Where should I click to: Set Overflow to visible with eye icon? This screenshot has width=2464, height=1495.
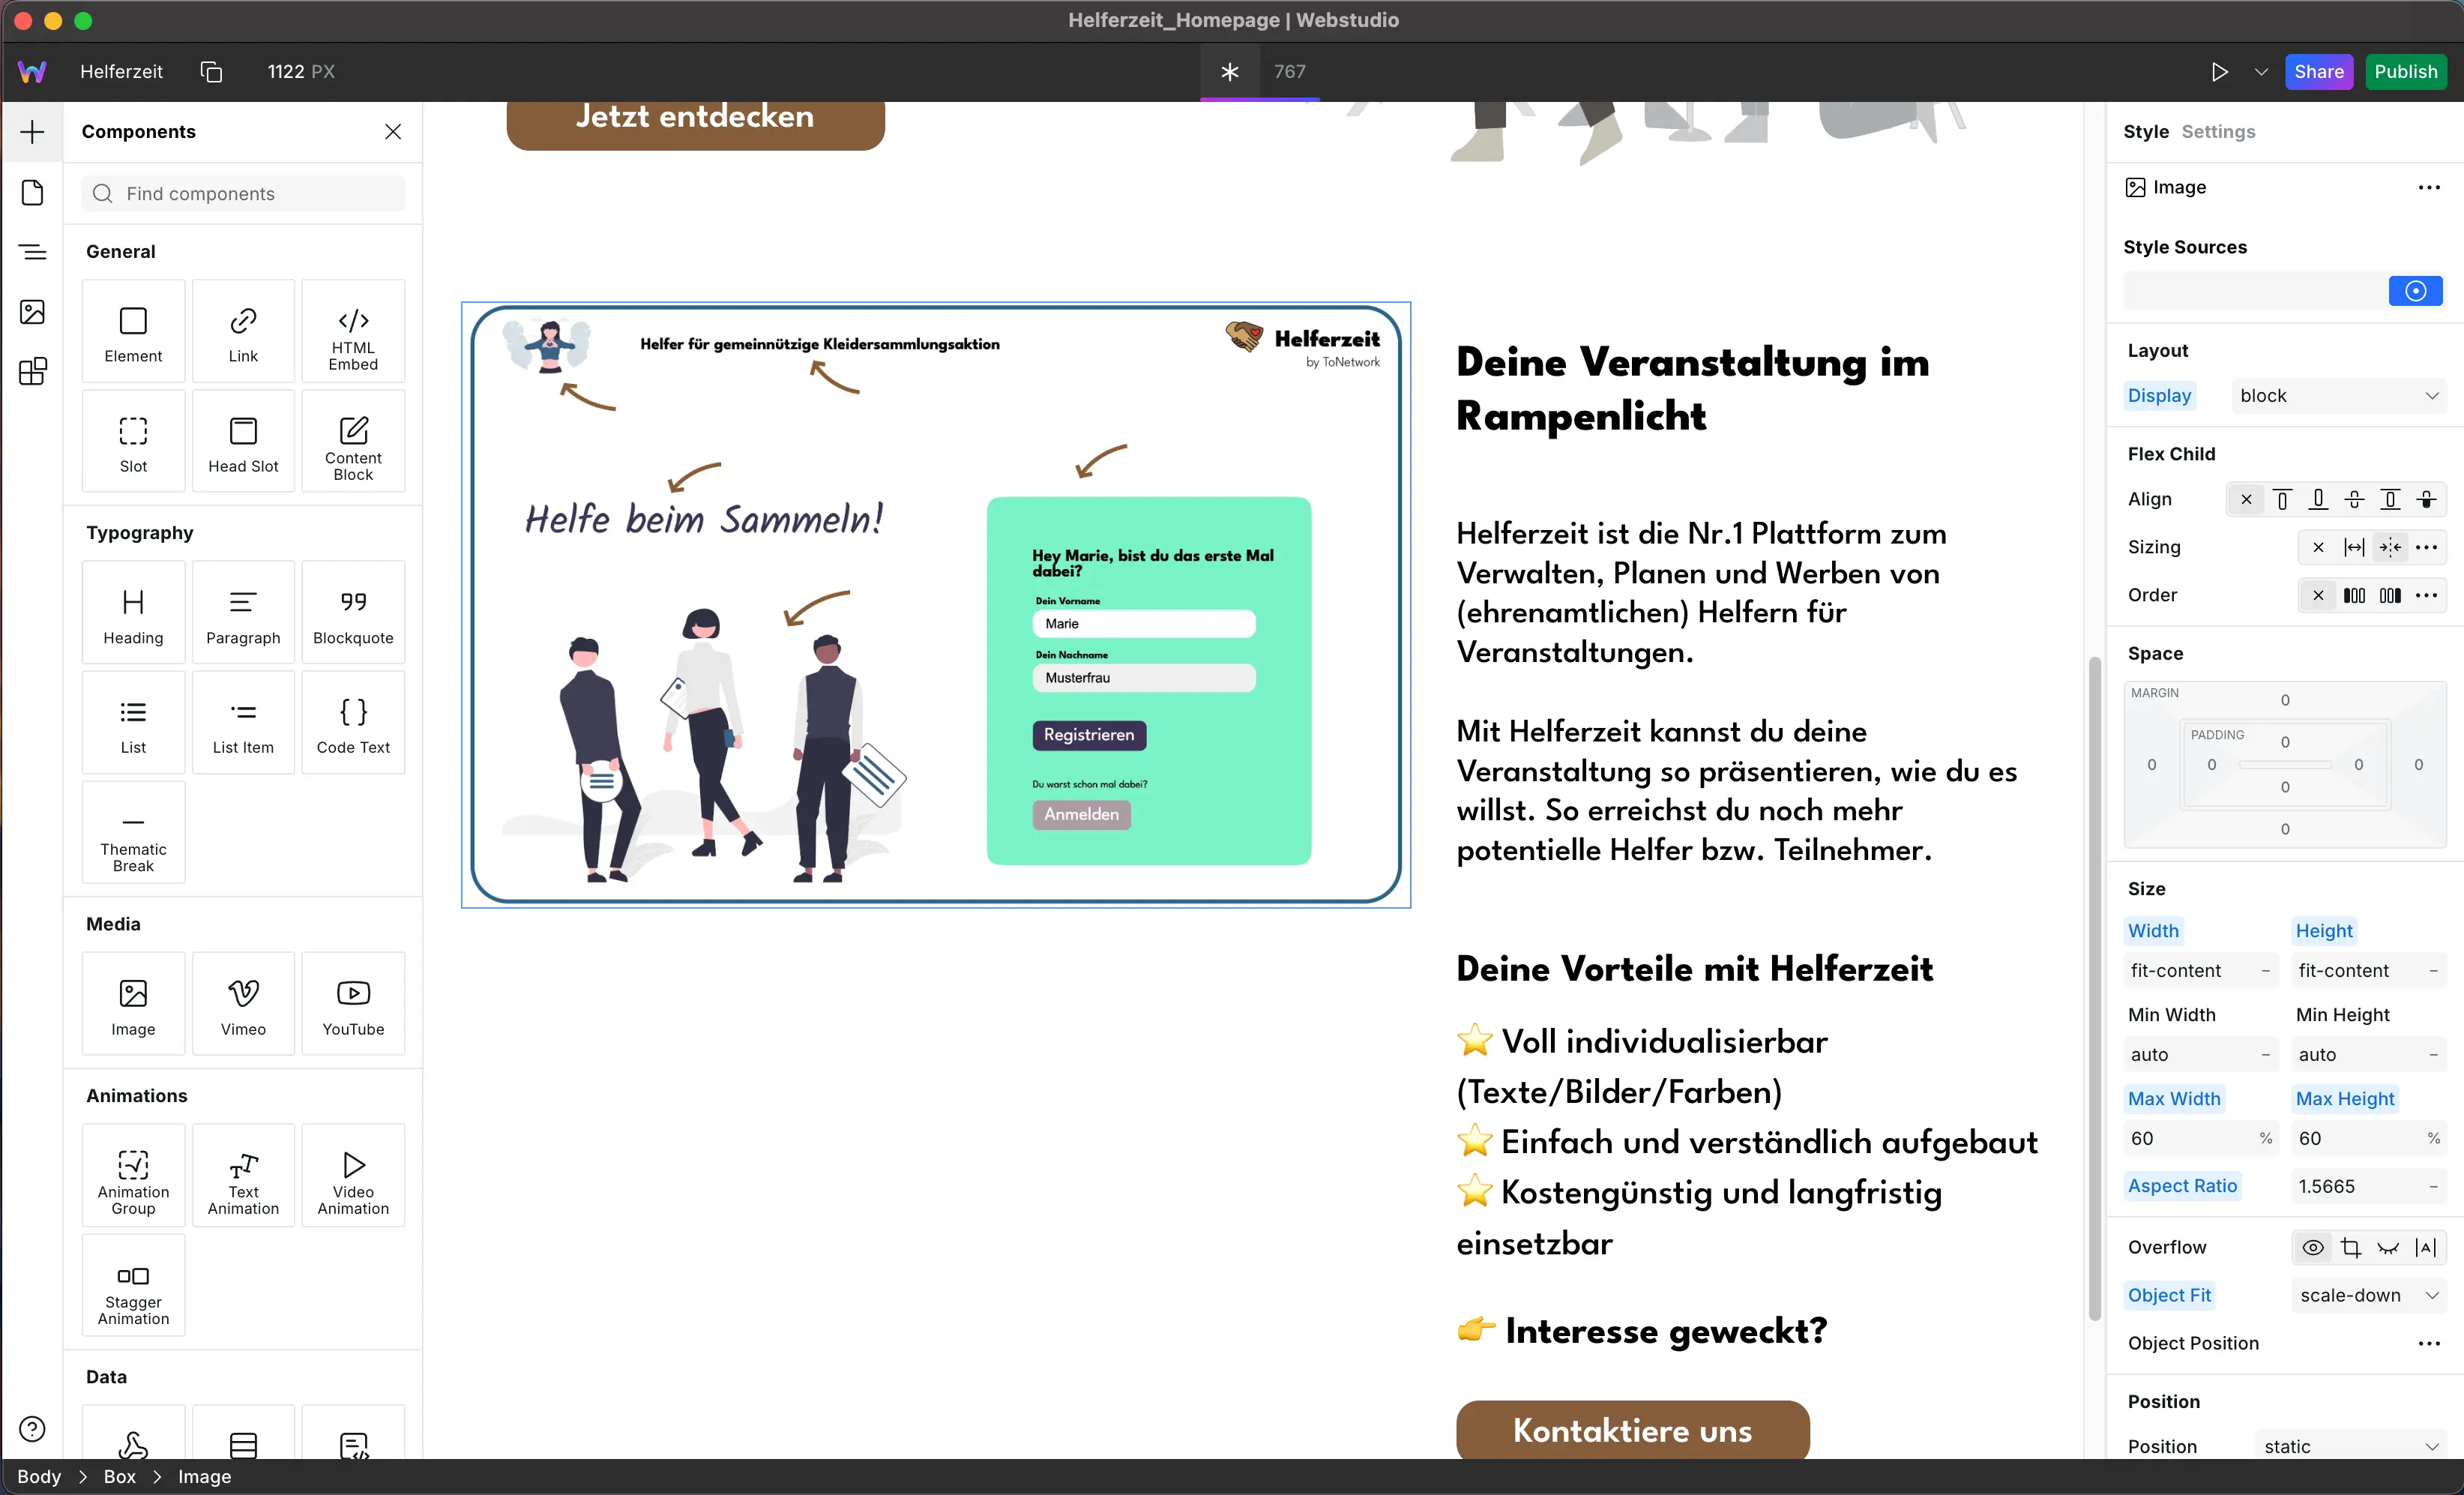[x=2313, y=1247]
